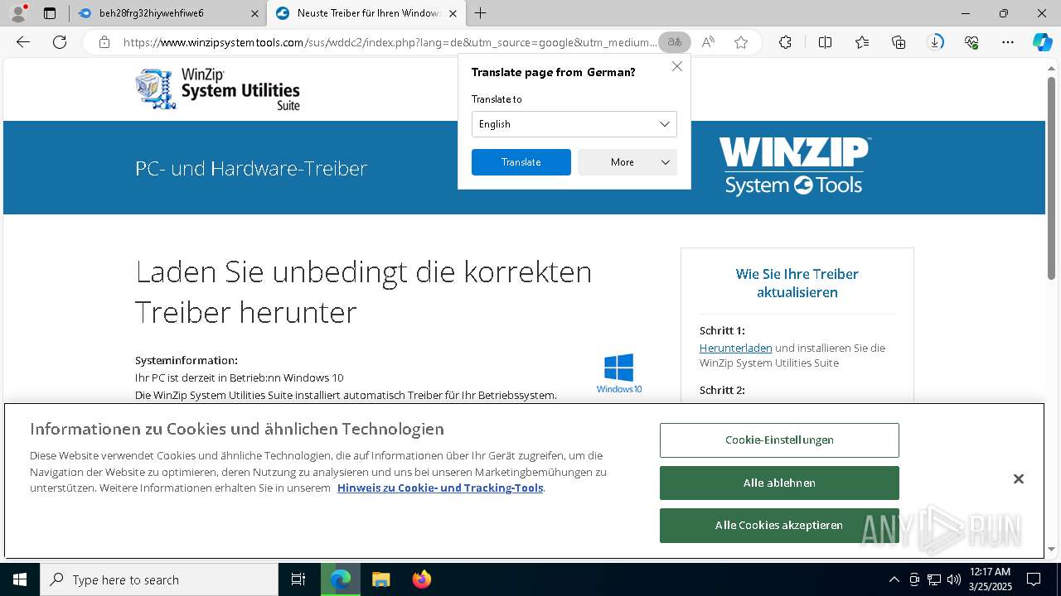Open the Edge profile icon

pyautogui.click(x=17, y=13)
